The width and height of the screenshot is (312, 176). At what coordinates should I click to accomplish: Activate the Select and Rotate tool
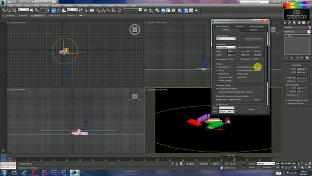point(58,10)
